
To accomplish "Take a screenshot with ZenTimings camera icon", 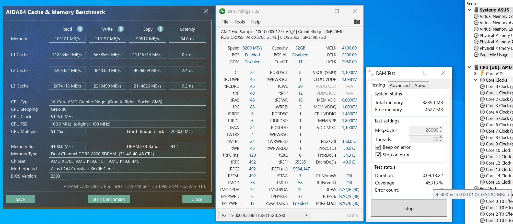I will (x=357, y=22).
